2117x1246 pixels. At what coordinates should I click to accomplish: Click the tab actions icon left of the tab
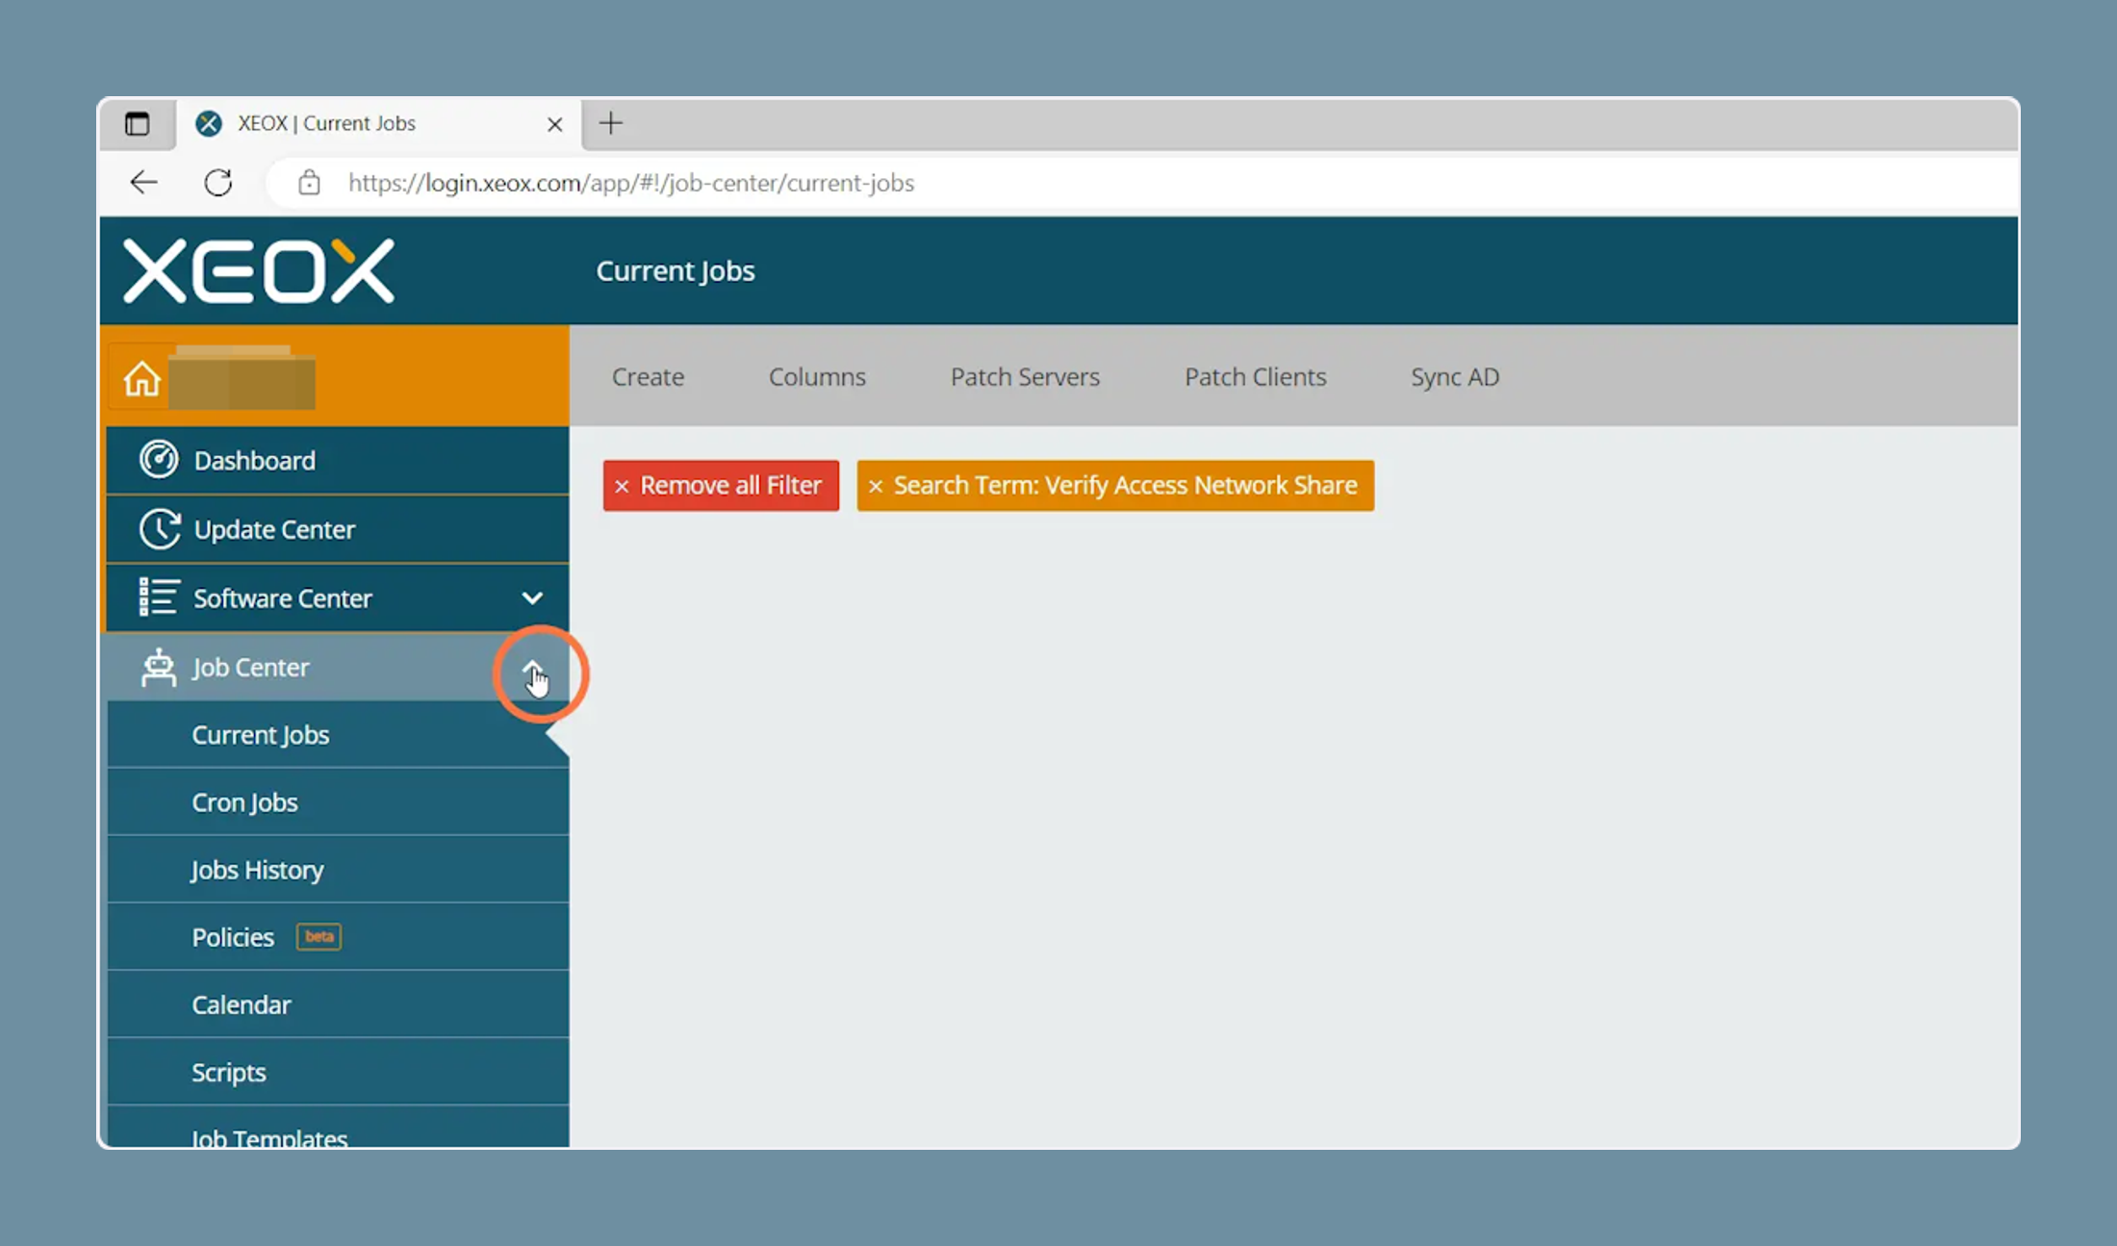pos(138,123)
